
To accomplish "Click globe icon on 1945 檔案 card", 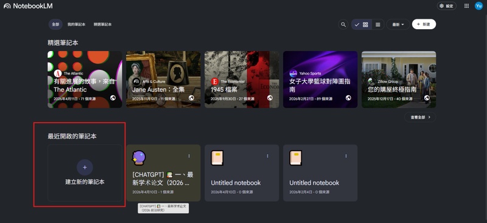I will pyautogui.click(x=270, y=98).
